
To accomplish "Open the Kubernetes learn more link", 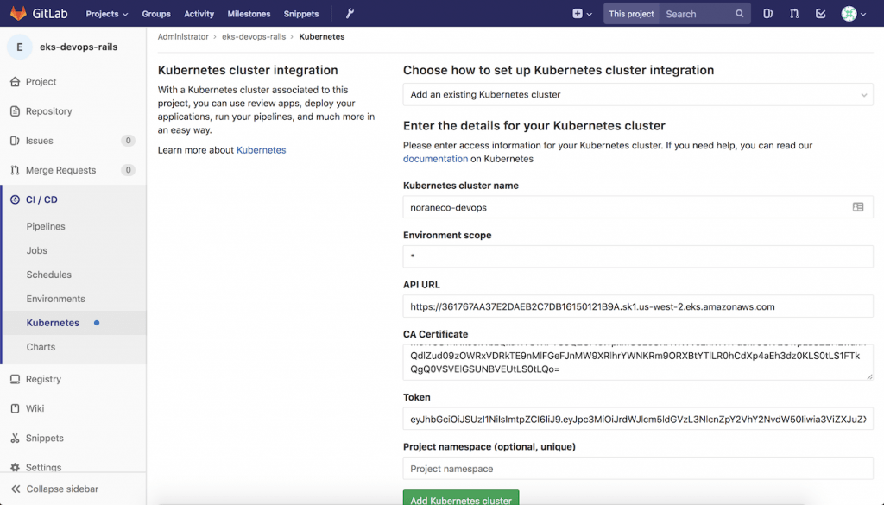I will tap(261, 150).
